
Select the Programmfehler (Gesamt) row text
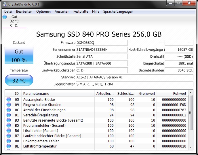coord(44,125)
